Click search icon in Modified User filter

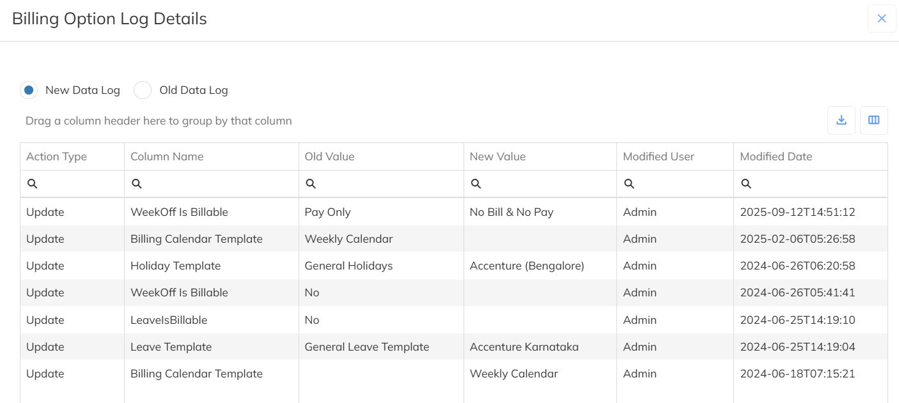point(629,184)
